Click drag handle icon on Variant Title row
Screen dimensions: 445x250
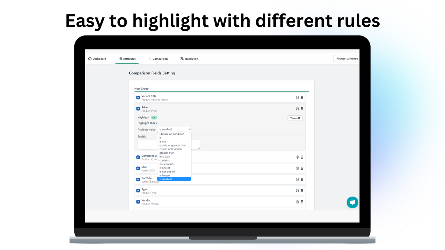click(302, 98)
